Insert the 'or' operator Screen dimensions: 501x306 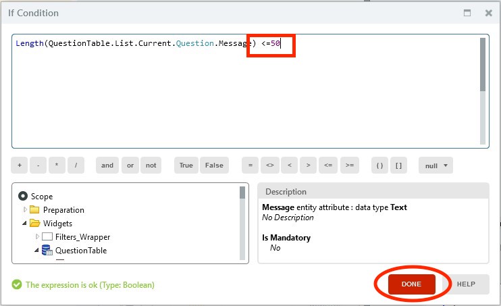[x=130, y=165]
